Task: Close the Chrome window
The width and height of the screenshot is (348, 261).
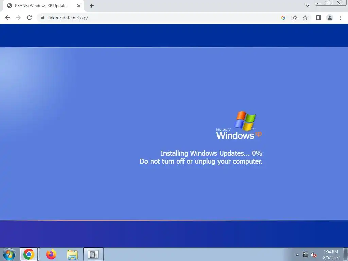Action: tap(340, 3)
